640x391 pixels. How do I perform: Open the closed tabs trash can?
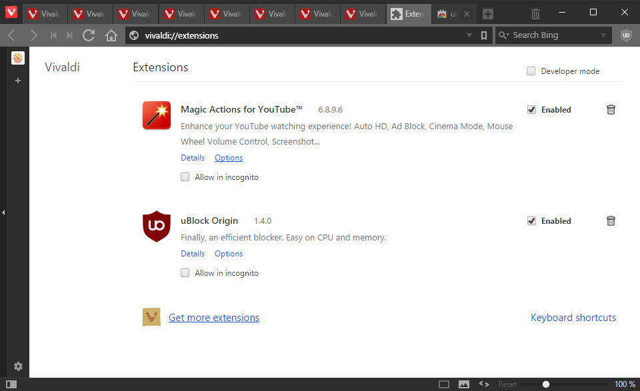[x=535, y=14]
